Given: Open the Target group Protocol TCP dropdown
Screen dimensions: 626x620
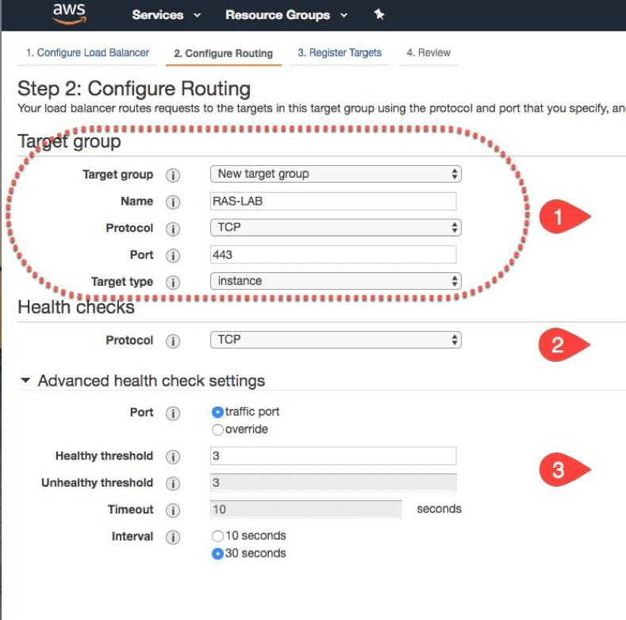Looking at the screenshot, I should click(336, 227).
